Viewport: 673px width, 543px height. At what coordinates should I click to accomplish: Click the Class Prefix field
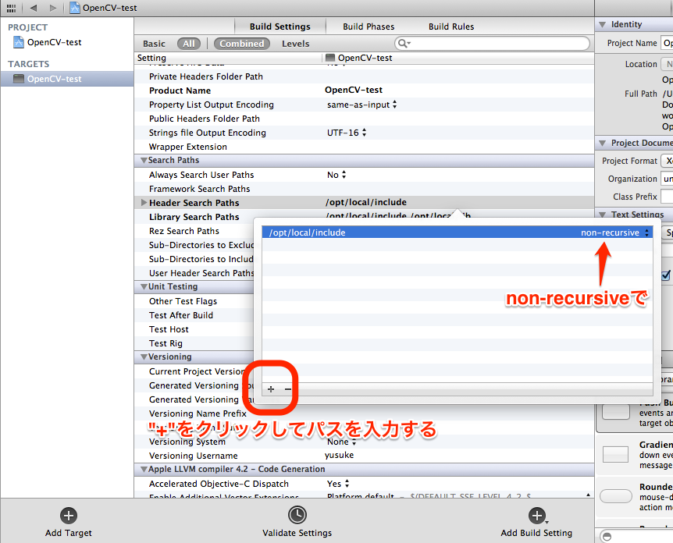click(667, 197)
